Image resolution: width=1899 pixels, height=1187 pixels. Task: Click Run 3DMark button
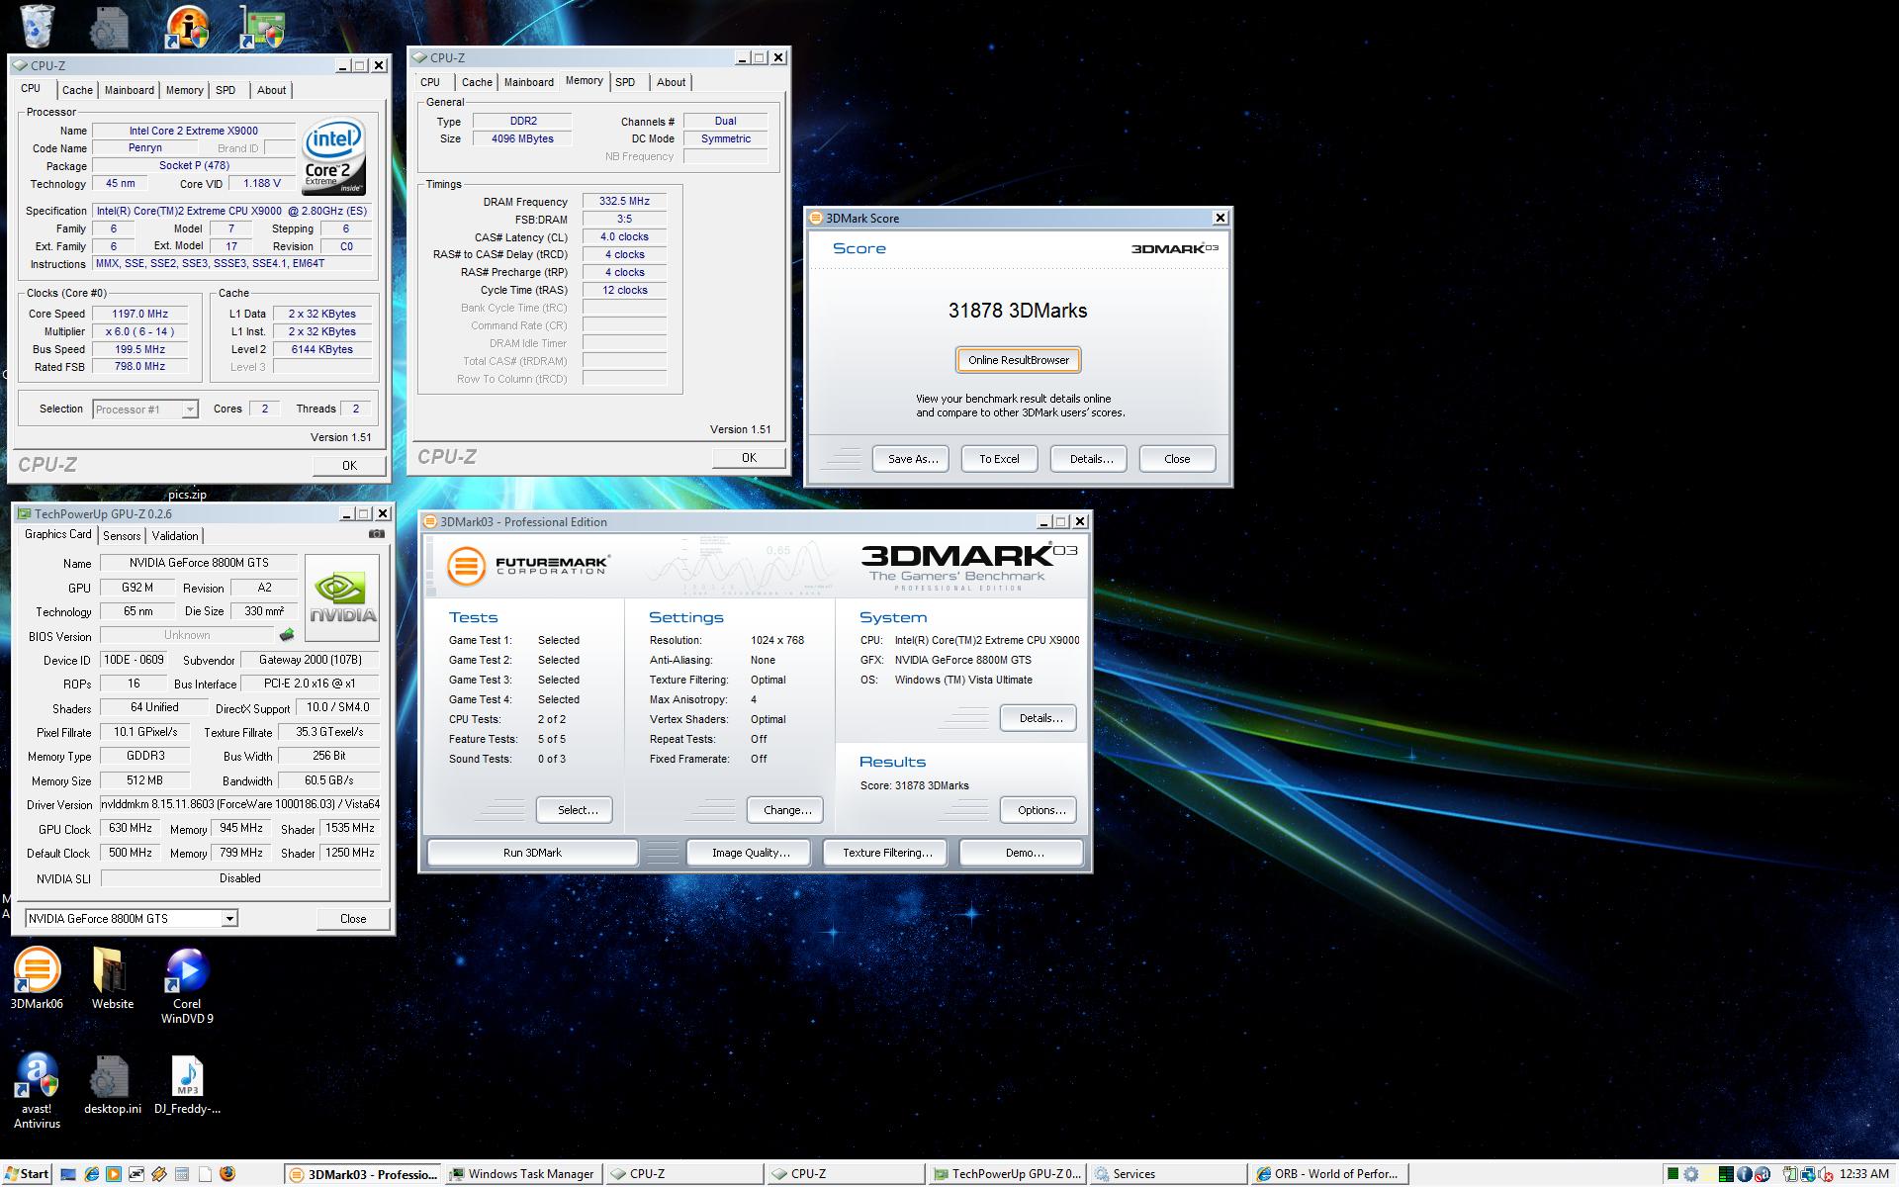point(532,853)
